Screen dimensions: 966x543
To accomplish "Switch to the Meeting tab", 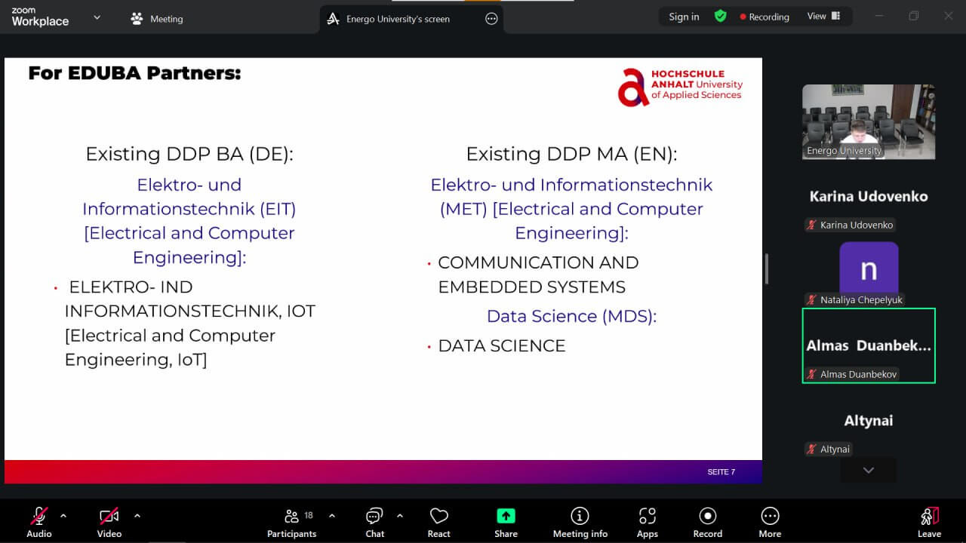I will [157, 19].
